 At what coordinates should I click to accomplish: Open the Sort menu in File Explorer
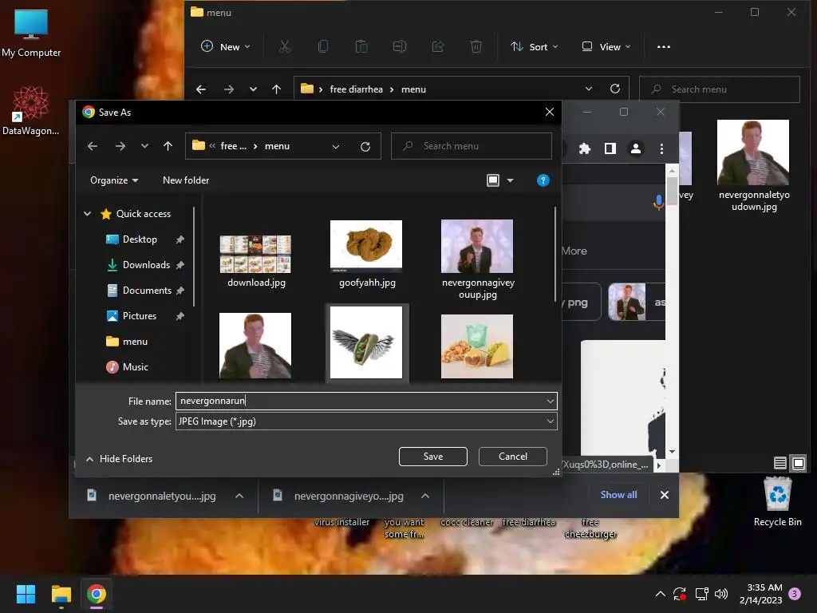coord(534,47)
